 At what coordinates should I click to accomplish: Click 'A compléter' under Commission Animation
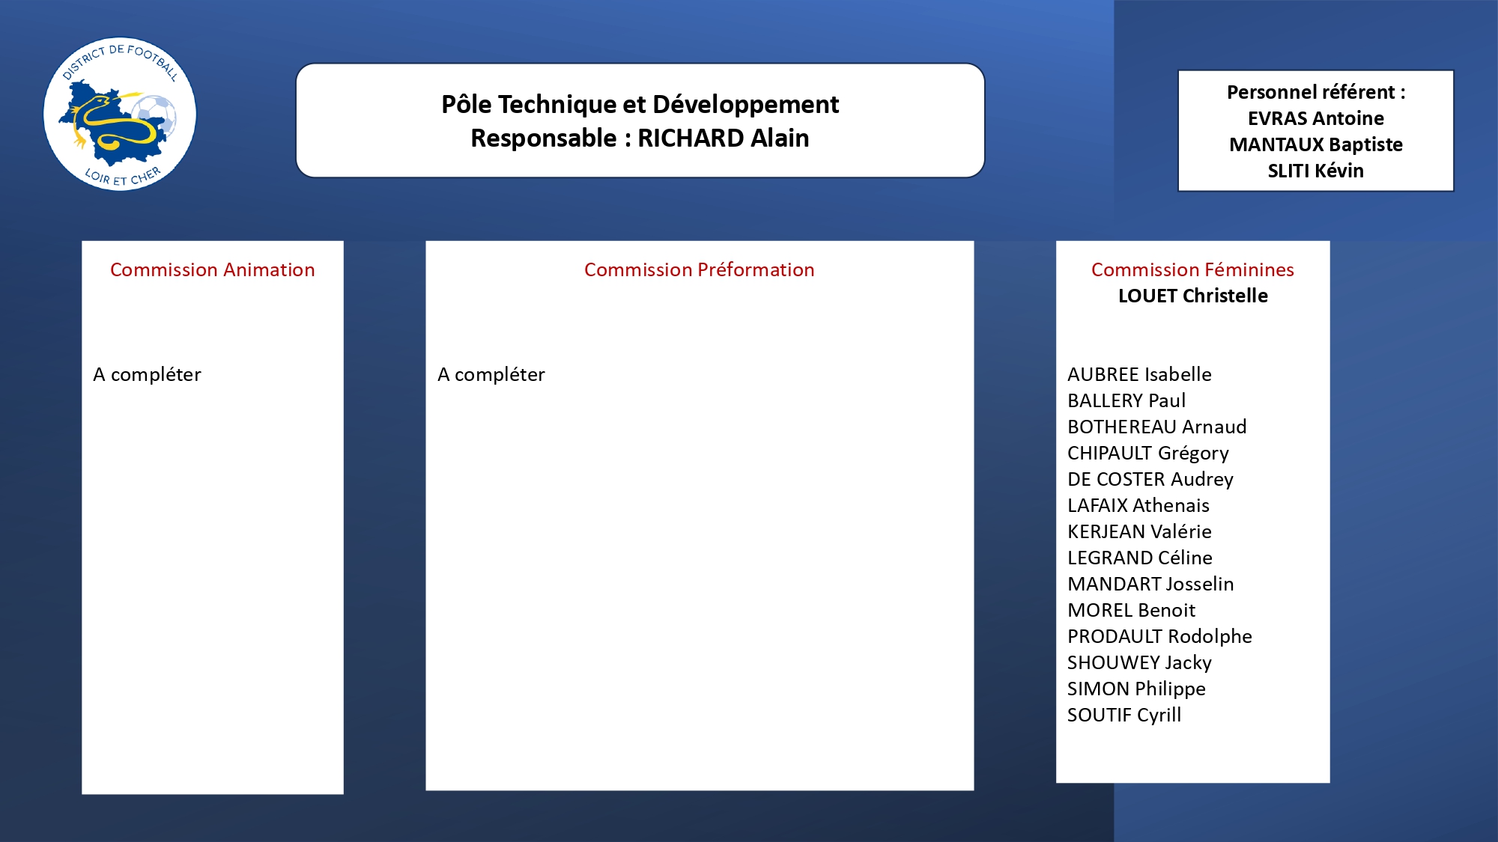147,374
